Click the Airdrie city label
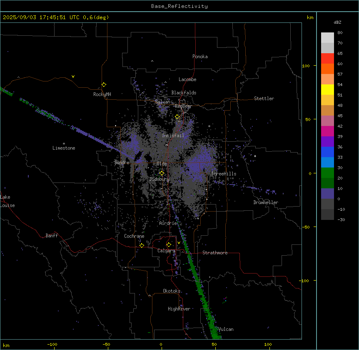 [x=168, y=223]
